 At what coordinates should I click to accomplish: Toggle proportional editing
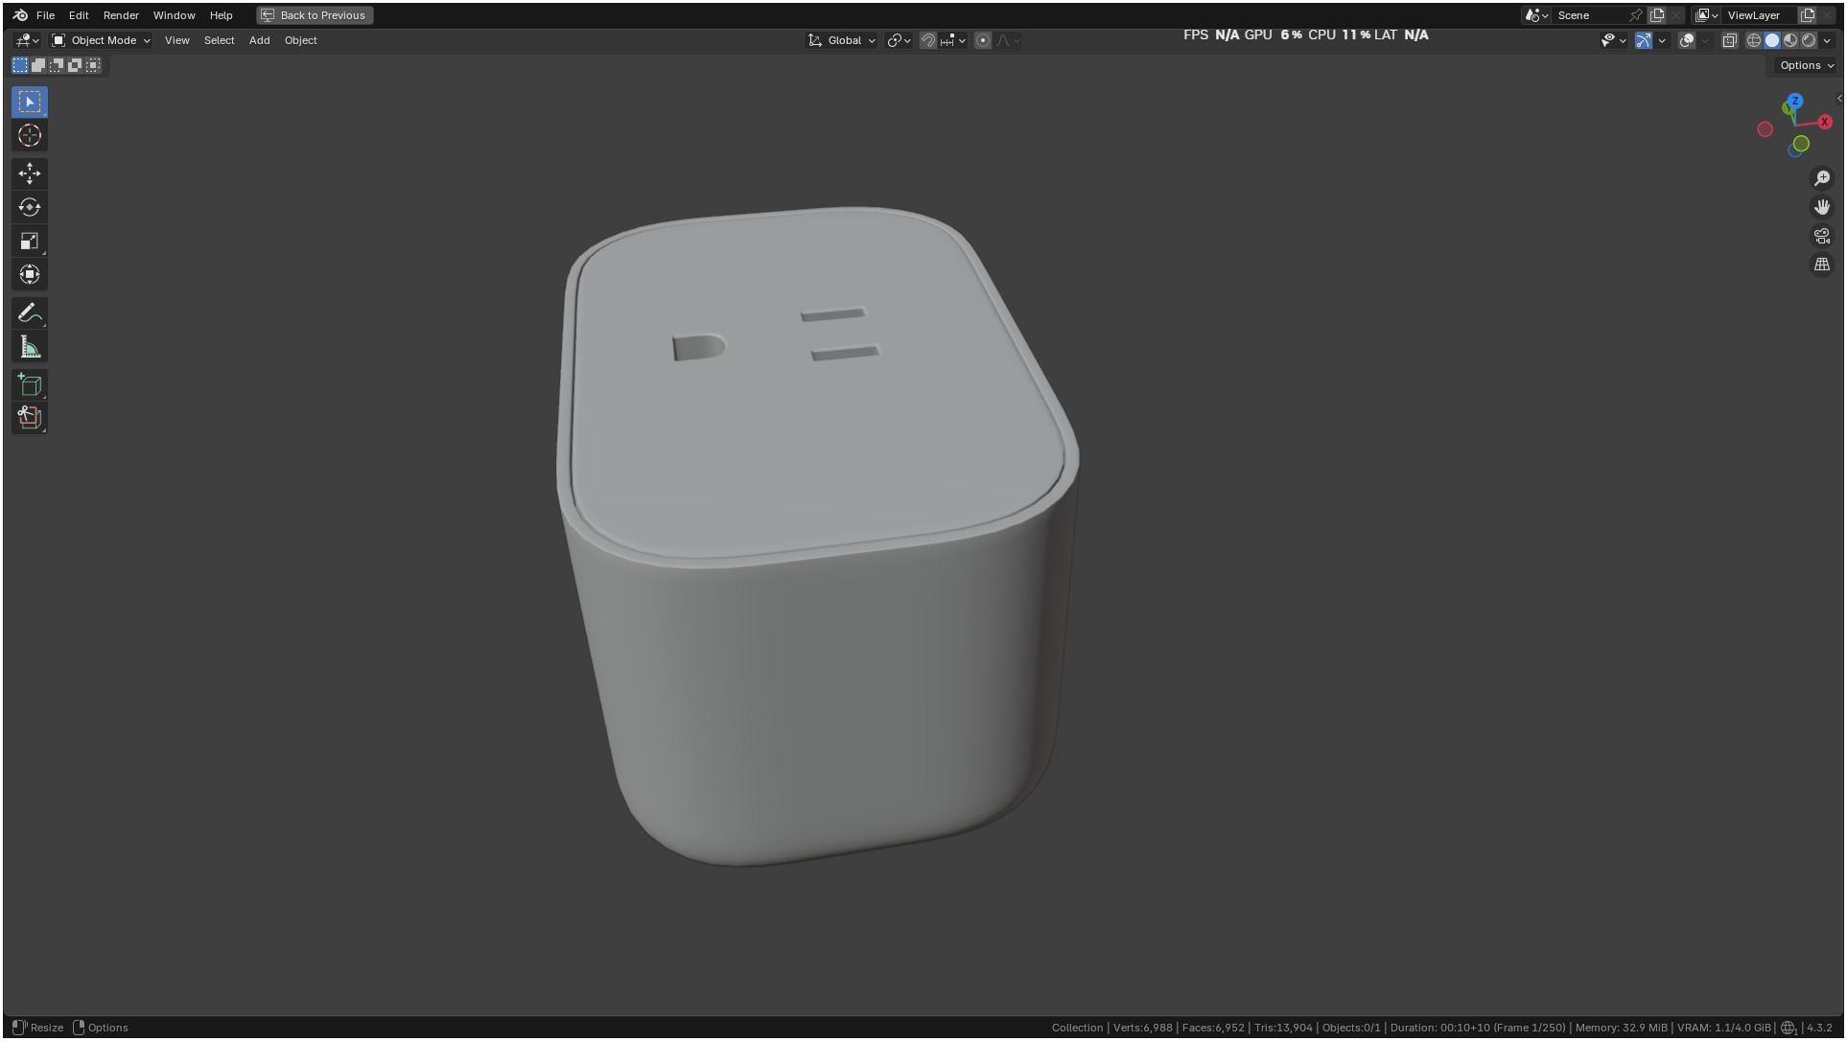(x=983, y=40)
